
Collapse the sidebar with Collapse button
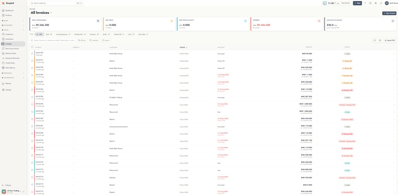click(x=7, y=185)
